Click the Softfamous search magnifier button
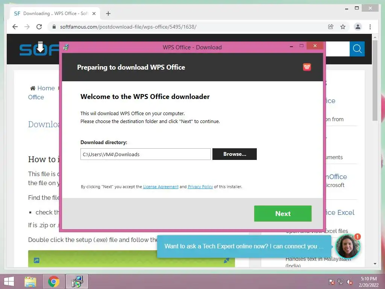This screenshot has width=385, height=289. tap(357, 49)
